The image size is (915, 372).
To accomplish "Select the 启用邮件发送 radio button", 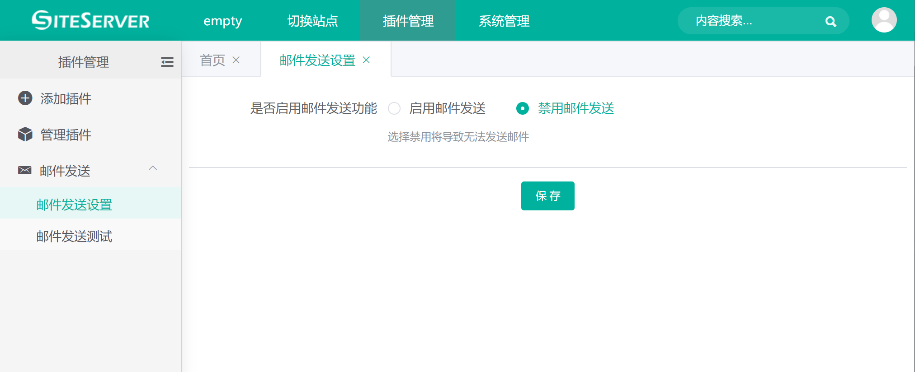I will click(x=394, y=108).
